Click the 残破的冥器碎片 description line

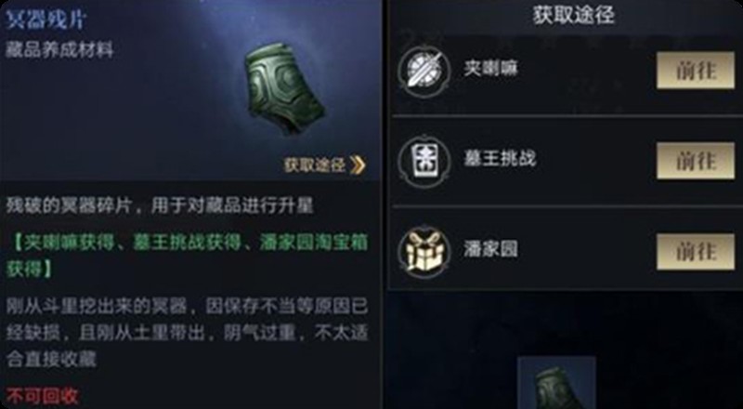coord(160,206)
